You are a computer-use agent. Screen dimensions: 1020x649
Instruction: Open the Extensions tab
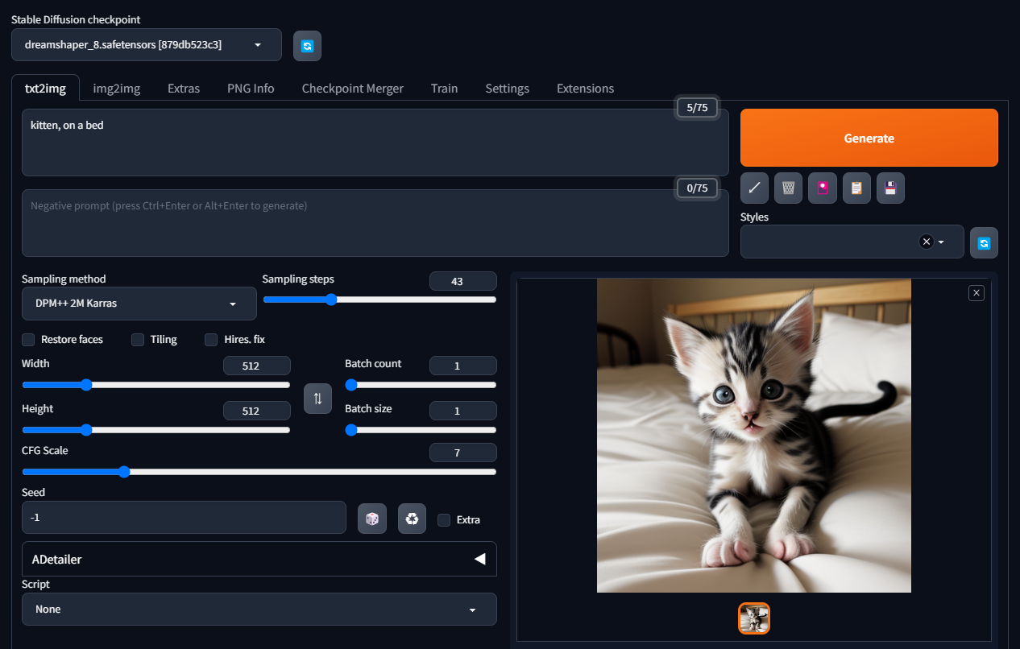point(585,88)
